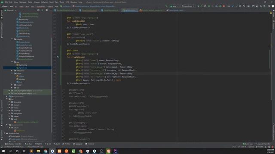275x154 pixels.
Task: Open the Resource Manager side tab
Action: coord(2,30)
